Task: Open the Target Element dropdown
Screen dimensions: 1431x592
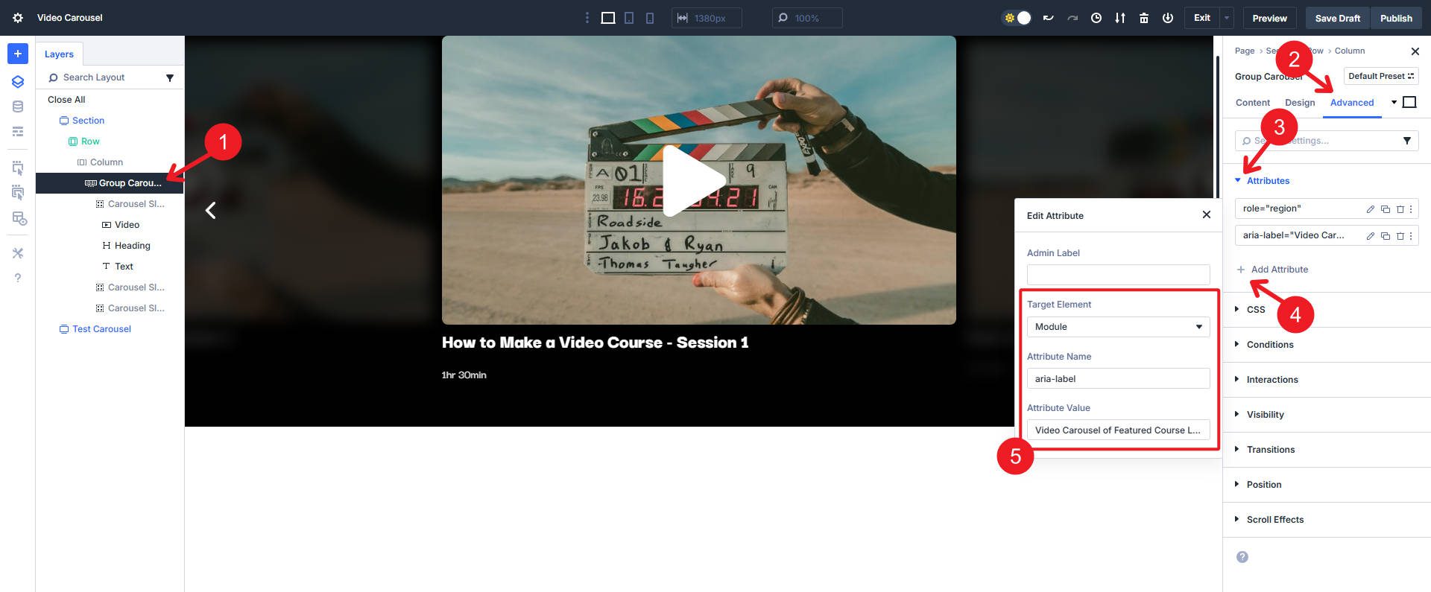Action: click(x=1118, y=327)
